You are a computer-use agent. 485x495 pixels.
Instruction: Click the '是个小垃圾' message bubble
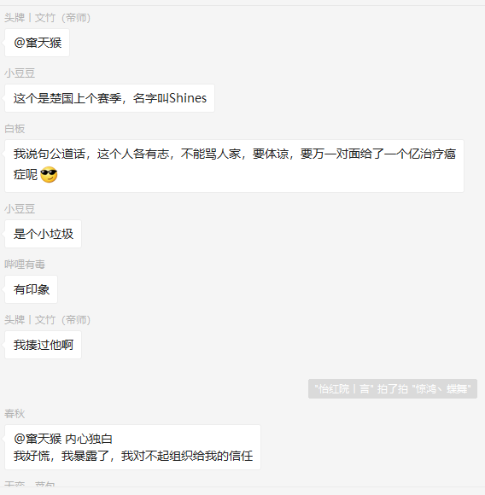tap(43, 234)
